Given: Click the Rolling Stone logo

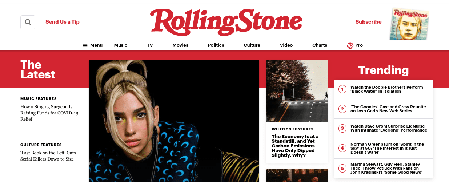Looking at the screenshot, I should pyautogui.click(x=226, y=22).
